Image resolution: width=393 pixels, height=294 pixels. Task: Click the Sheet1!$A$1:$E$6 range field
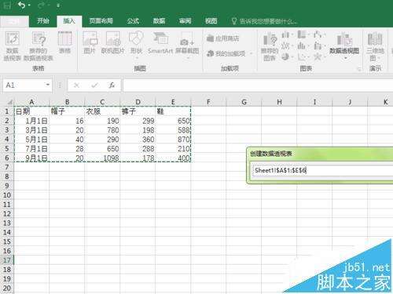coord(322,171)
